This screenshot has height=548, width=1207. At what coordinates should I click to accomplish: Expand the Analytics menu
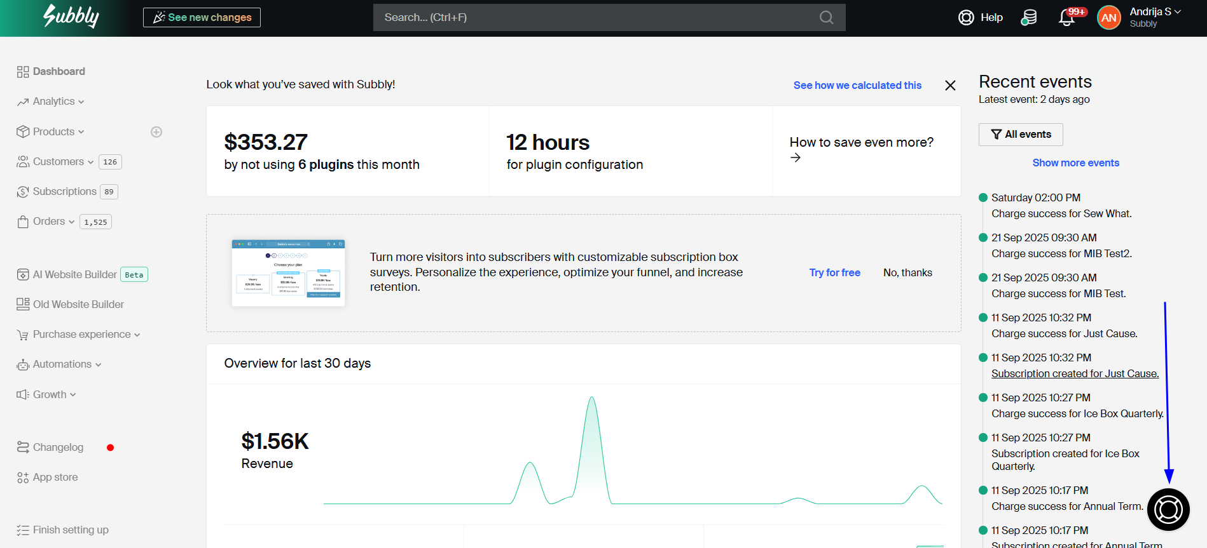coord(81,102)
